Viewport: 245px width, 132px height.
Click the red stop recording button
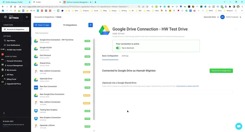(2, 54)
